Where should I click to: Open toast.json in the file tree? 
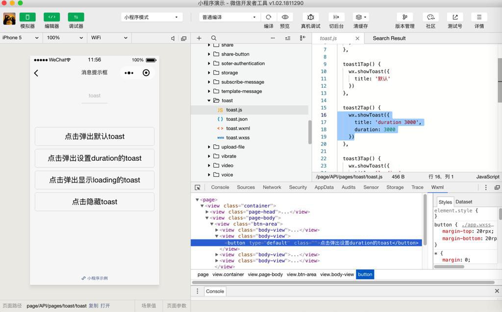coord(237,119)
